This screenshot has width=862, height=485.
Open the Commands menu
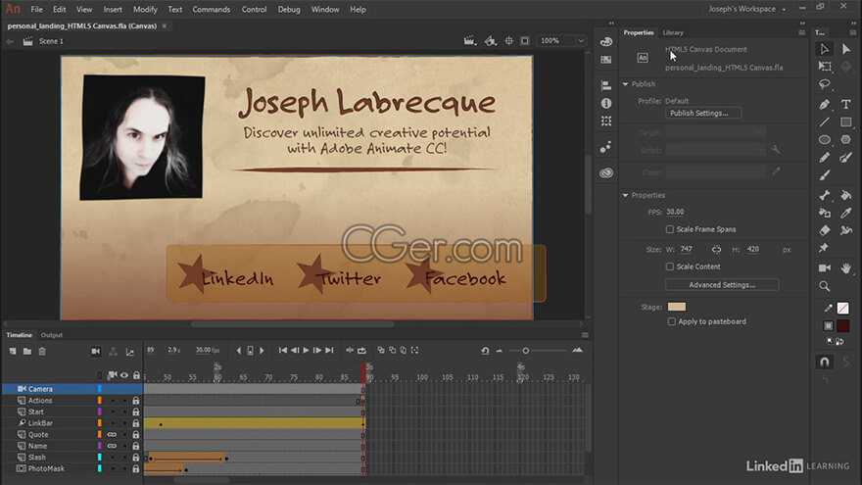click(x=212, y=10)
